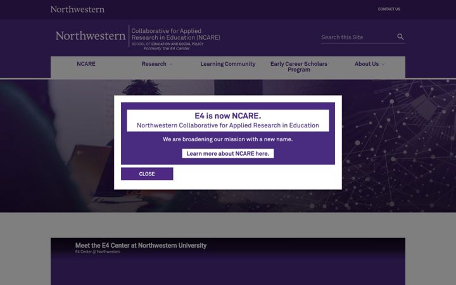Image resolution: width=456 pixels, height=285 pixels.
Task: Open the Contact Us link
Action: (x=389, y=9)
